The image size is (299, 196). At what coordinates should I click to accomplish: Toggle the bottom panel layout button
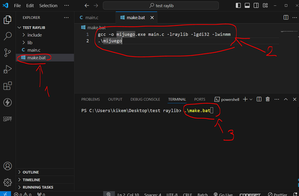[247, 6]
